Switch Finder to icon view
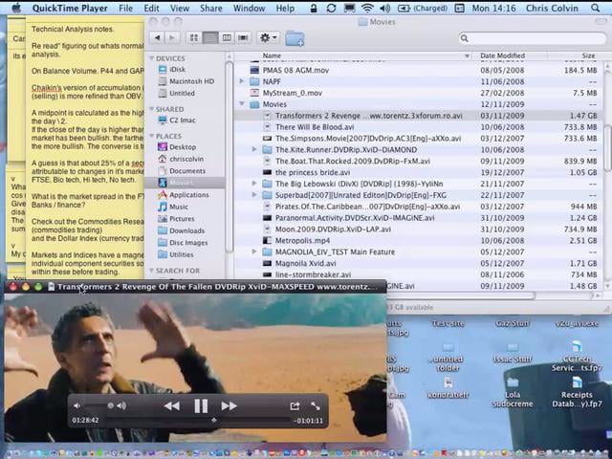612x459 pixels. tap(194, 38)
